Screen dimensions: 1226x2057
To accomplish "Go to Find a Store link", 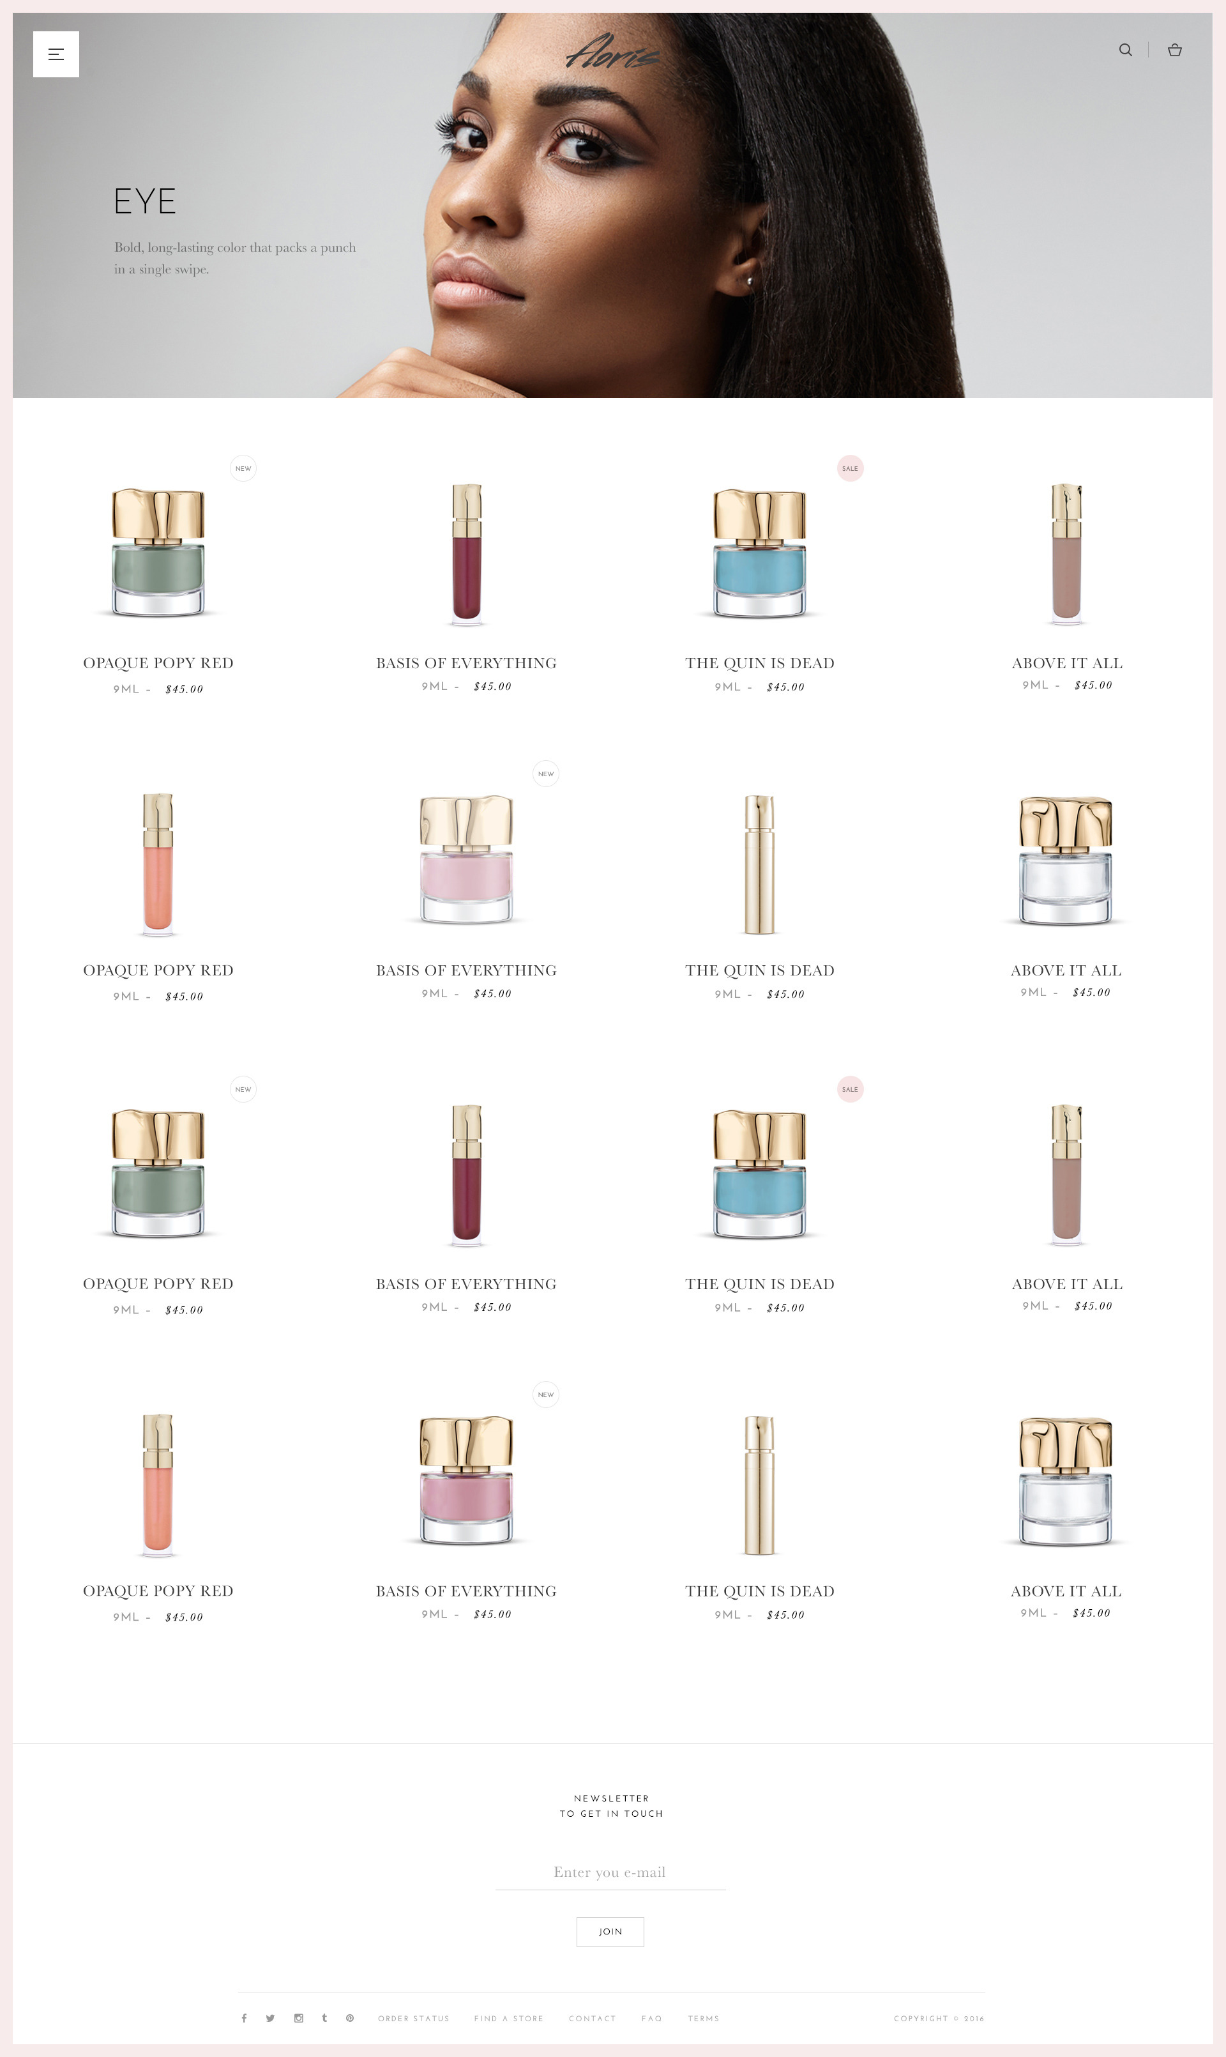I will click(x=509, y=2018).
